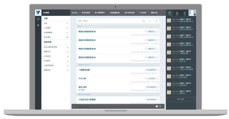Delete the 當週研究 smart list

pos(68,70)
